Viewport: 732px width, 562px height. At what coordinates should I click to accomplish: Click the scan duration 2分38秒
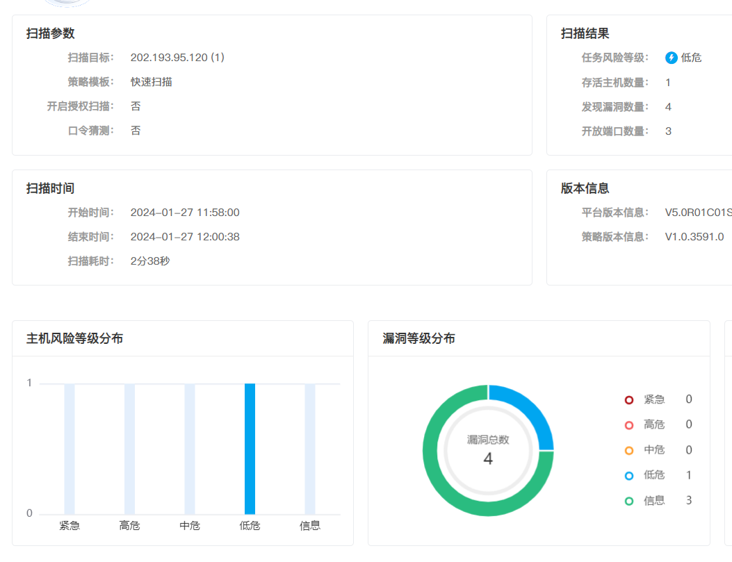pyautogui.click(x=150, y=261)
